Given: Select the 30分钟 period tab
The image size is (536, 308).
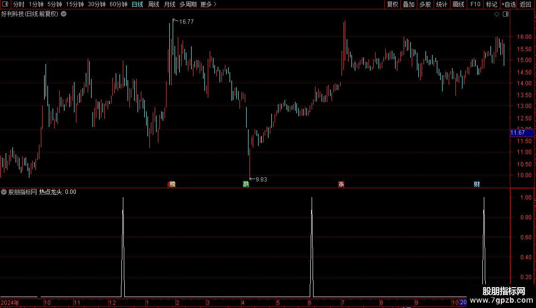Looking at the screenshot, I should coord(97,4).
